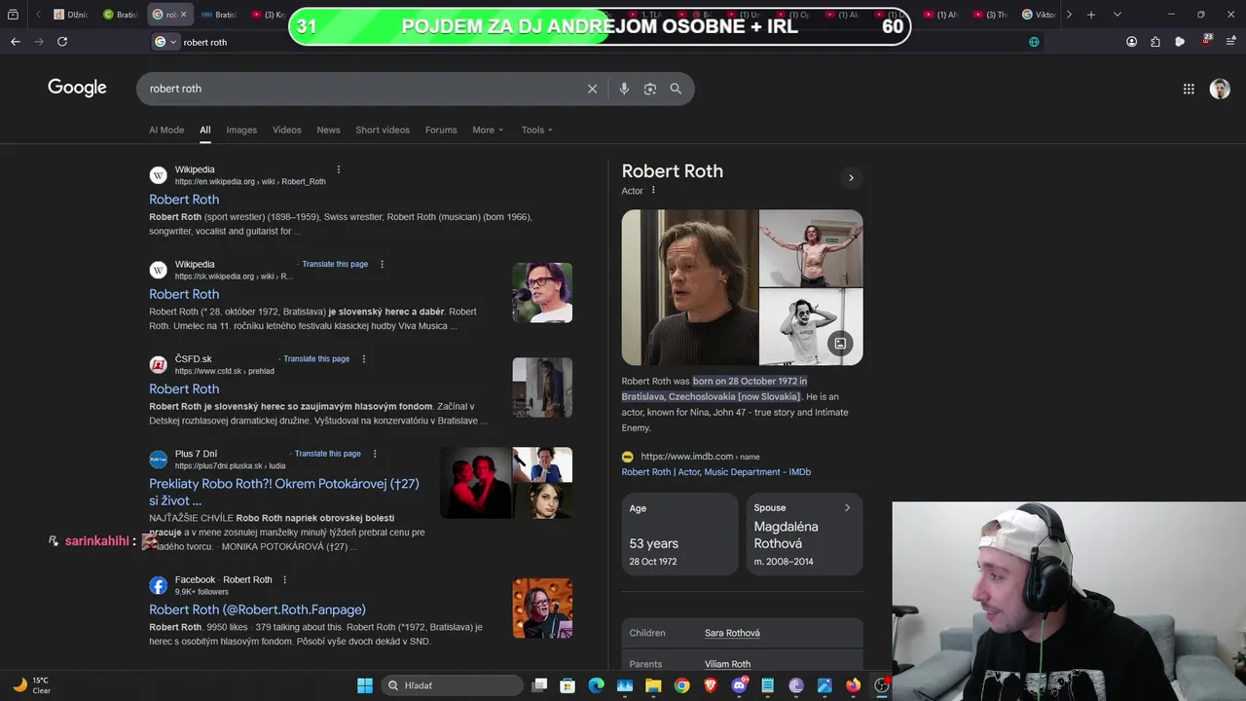Open Firefox from taskbar
Screen dimensions: 1246x701
(854, 685)
